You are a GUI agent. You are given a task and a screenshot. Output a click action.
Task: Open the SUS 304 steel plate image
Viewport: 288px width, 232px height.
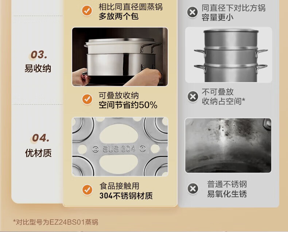(120, 147)
